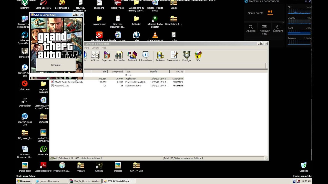Open the Options menu in WinRAR
The height and width of the screenshot is (184, 328).
click(96, 48)
